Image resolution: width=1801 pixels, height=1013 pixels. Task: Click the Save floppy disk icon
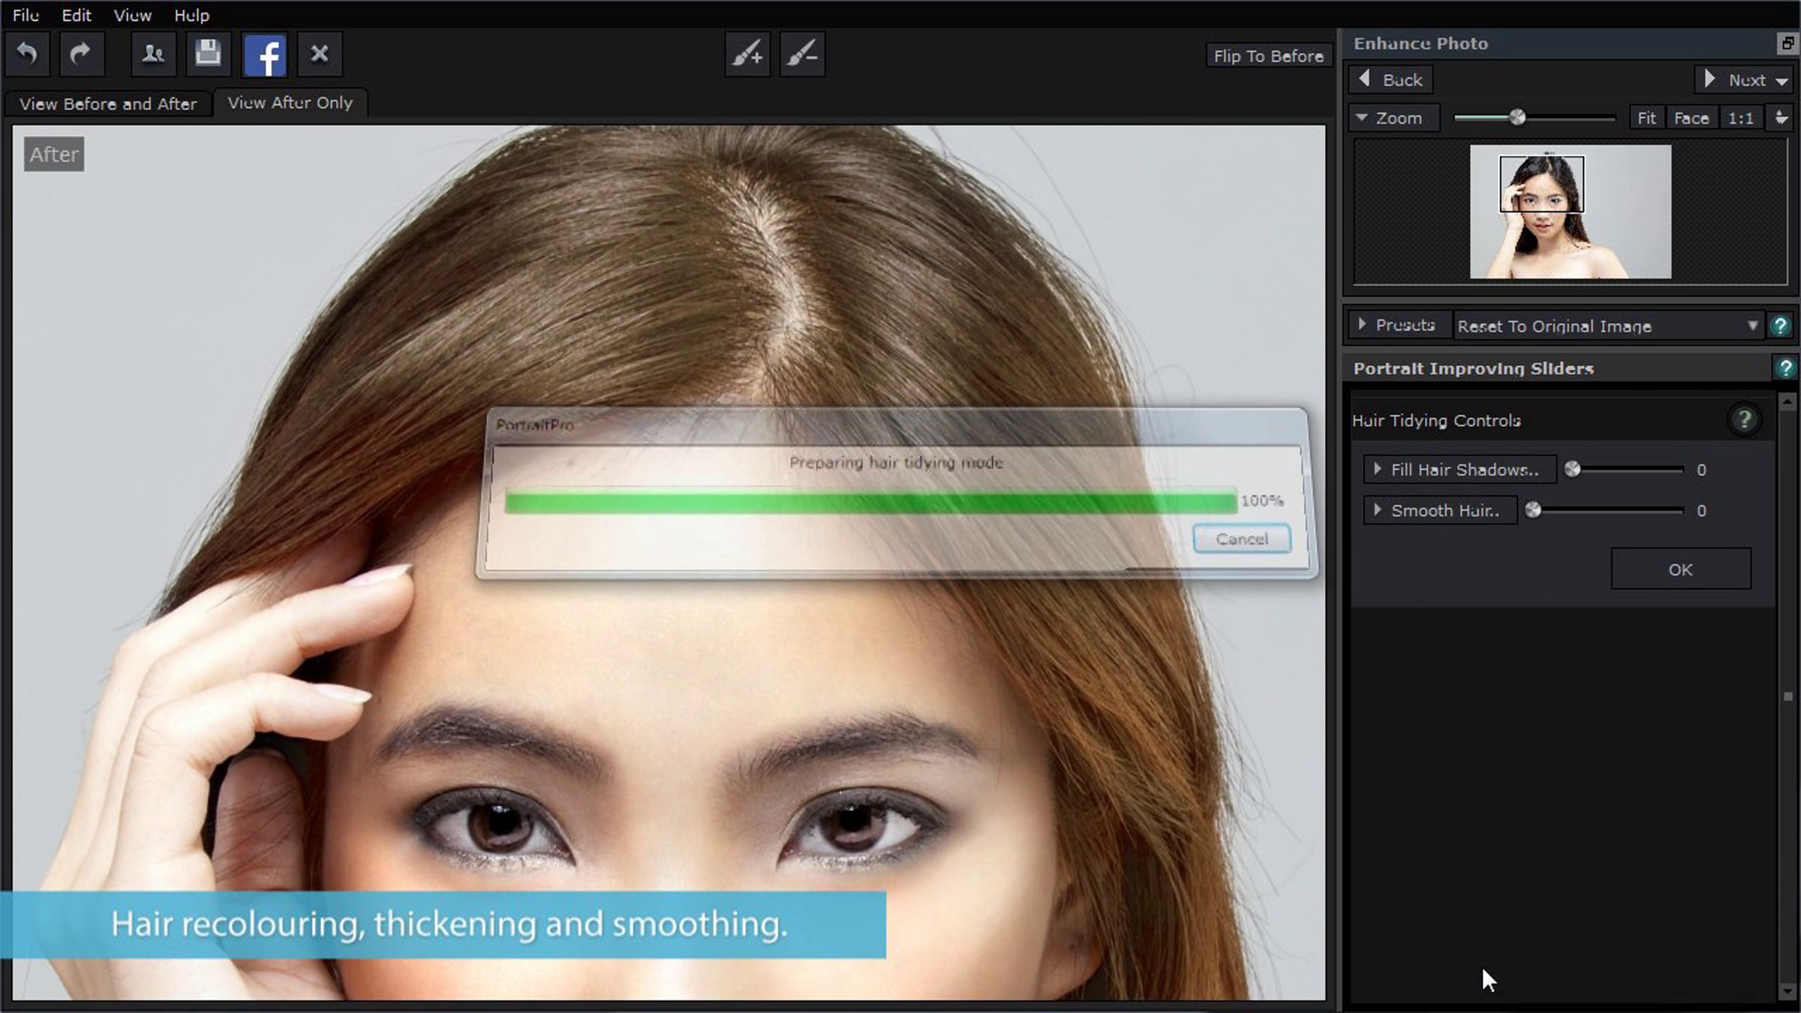coord(208,54)
